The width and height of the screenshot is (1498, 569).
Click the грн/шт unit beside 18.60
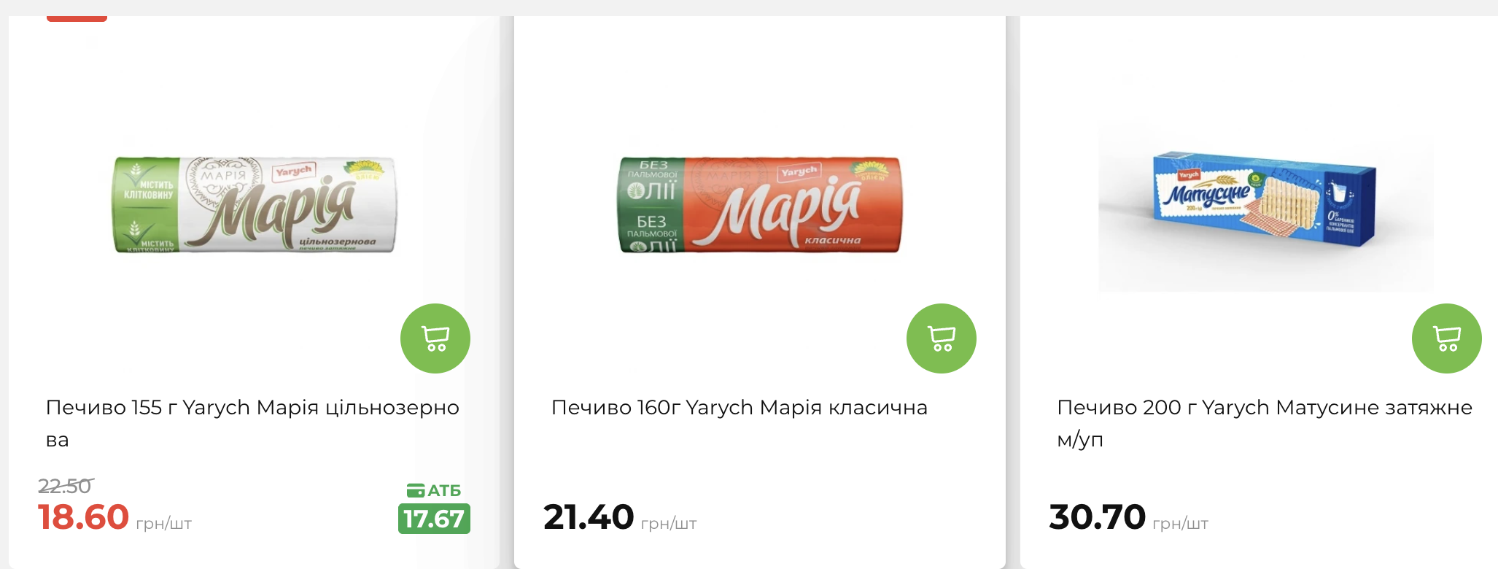[x=163, y=524]
